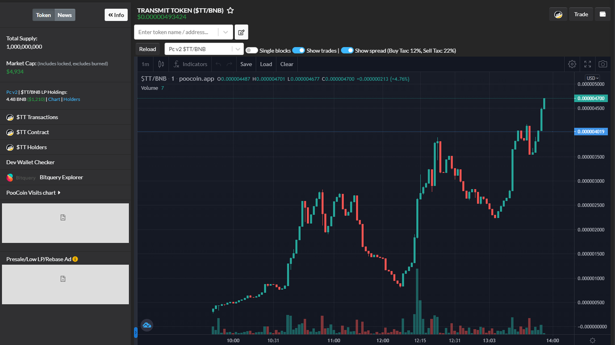Open the 1m timeframe selector

tap(146, 64)
